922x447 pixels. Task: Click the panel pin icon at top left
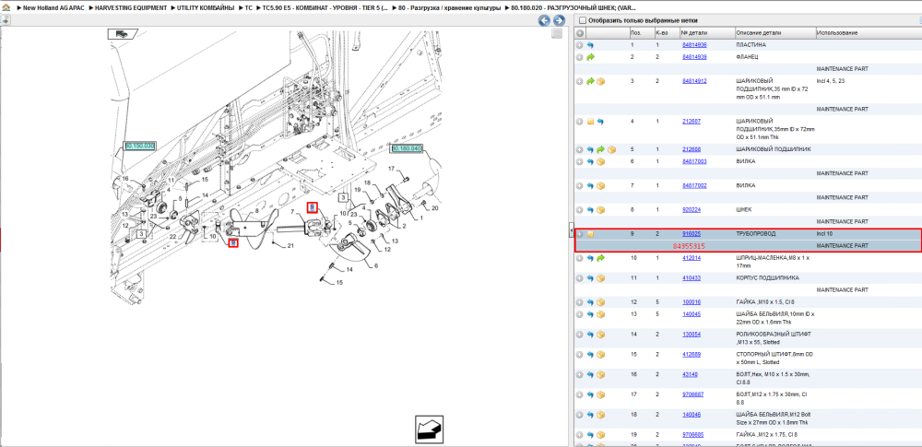click(x=5, y=20)
